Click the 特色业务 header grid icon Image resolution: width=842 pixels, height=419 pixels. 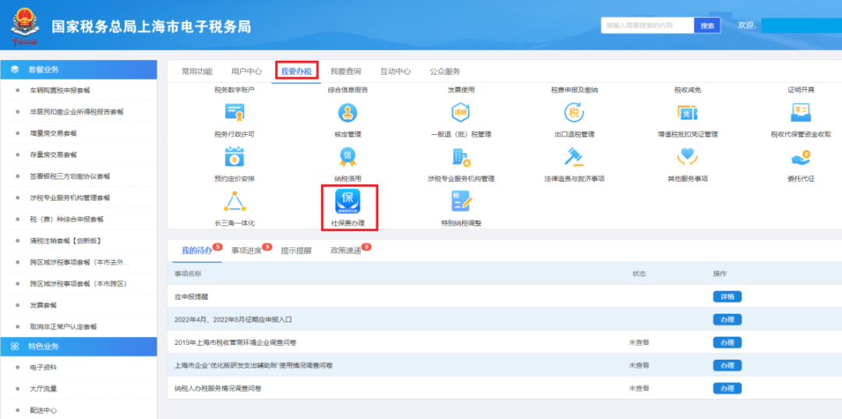pyautogui.click(x=15, y=346)
